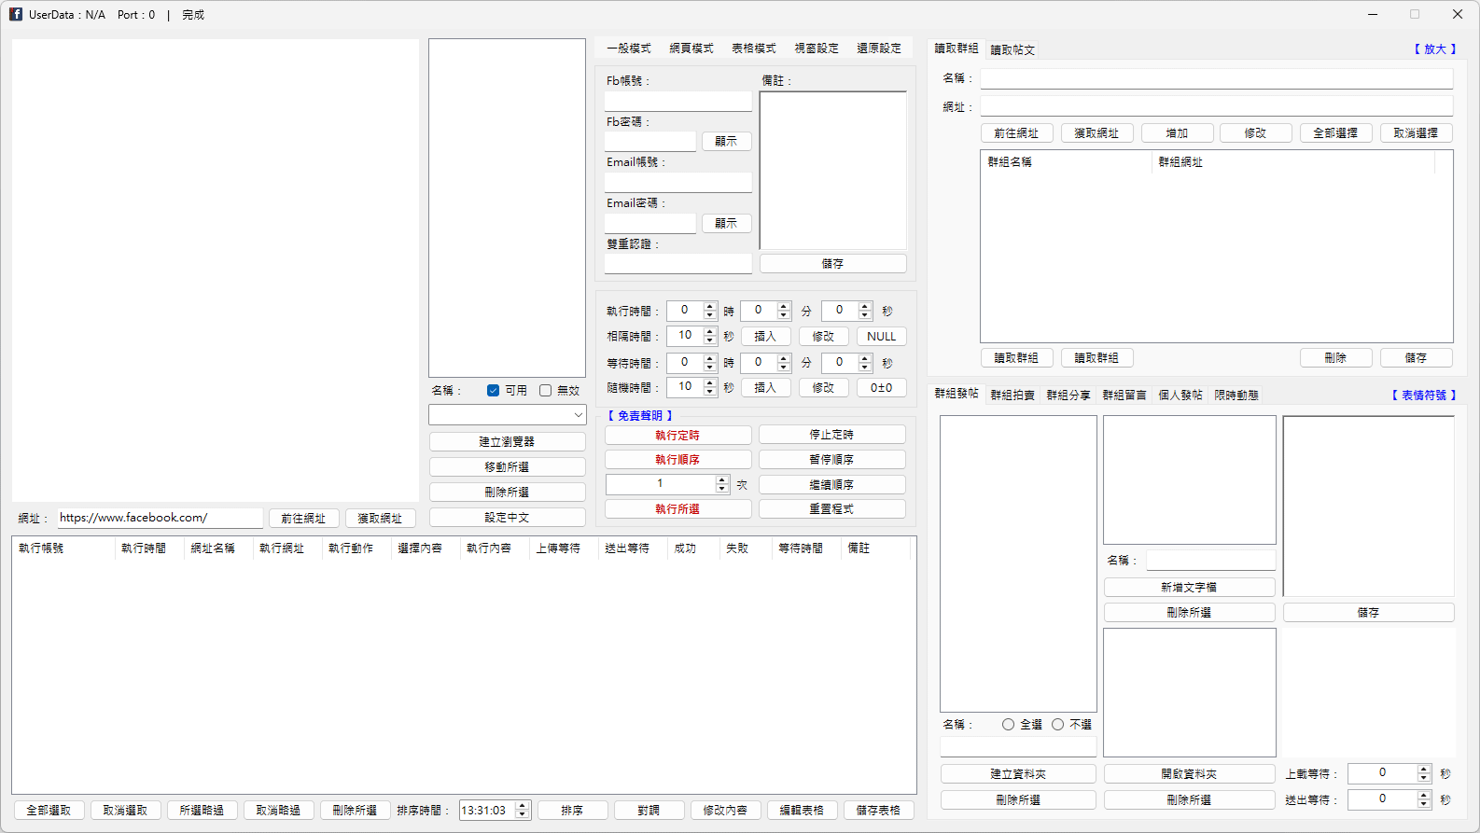Click the 0±0 button
Viewport: 1480px width, 833px height.
(881, 388)
